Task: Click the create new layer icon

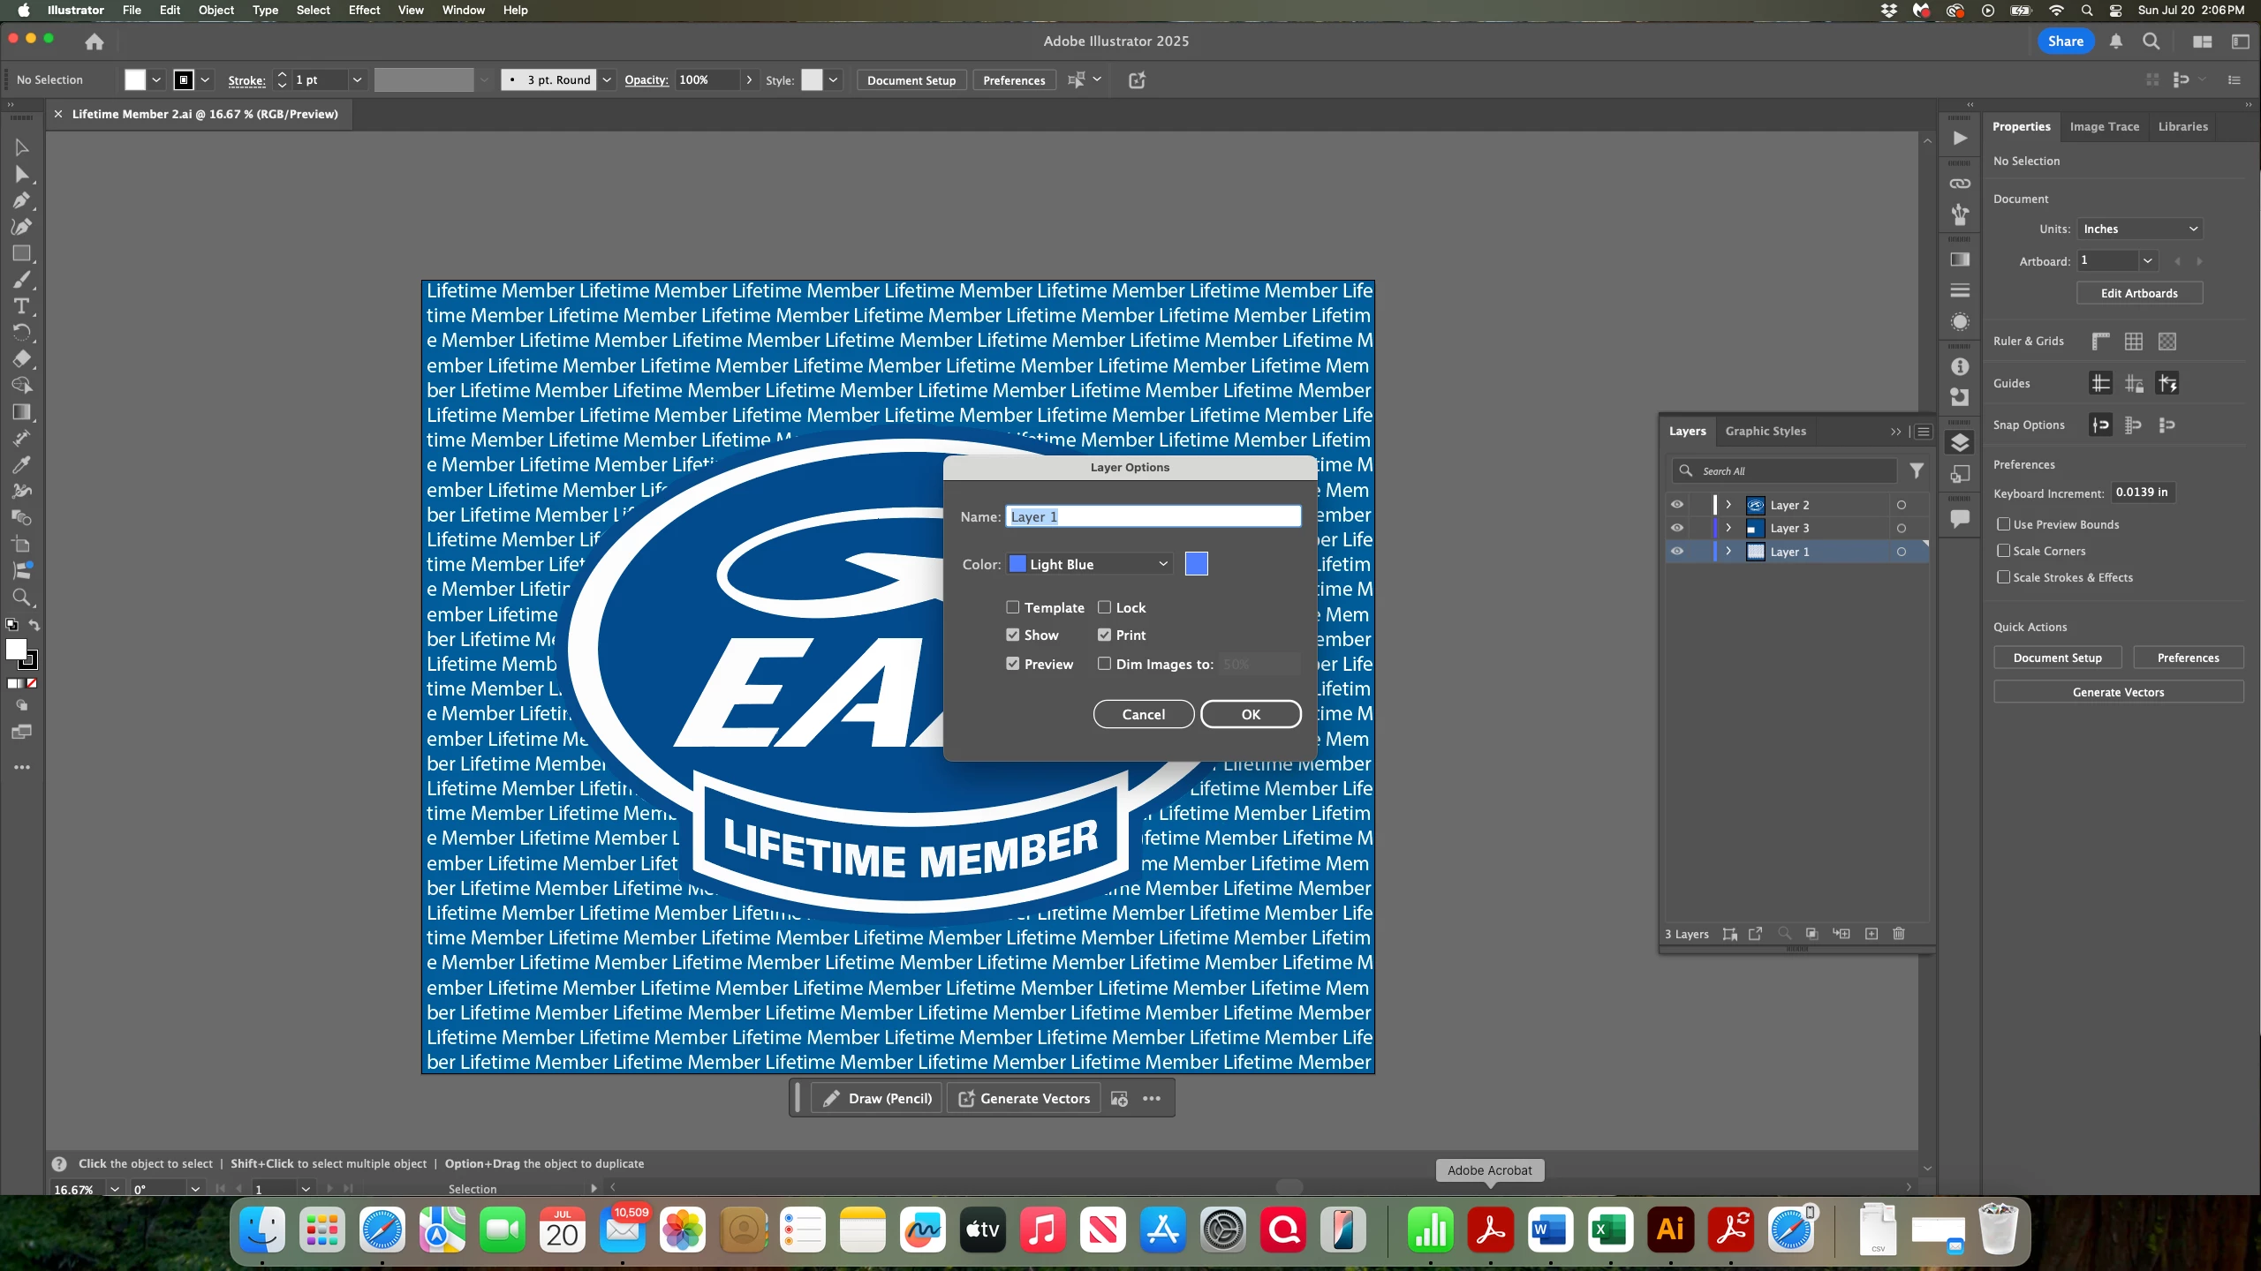Action: [x=1872, y=934]
